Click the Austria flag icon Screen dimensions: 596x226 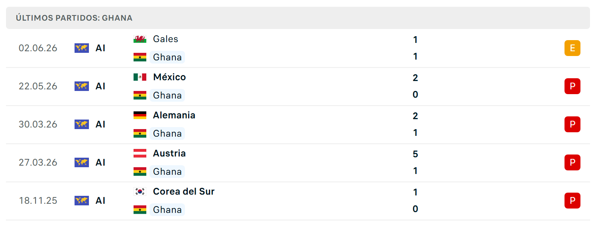(140, 153)
